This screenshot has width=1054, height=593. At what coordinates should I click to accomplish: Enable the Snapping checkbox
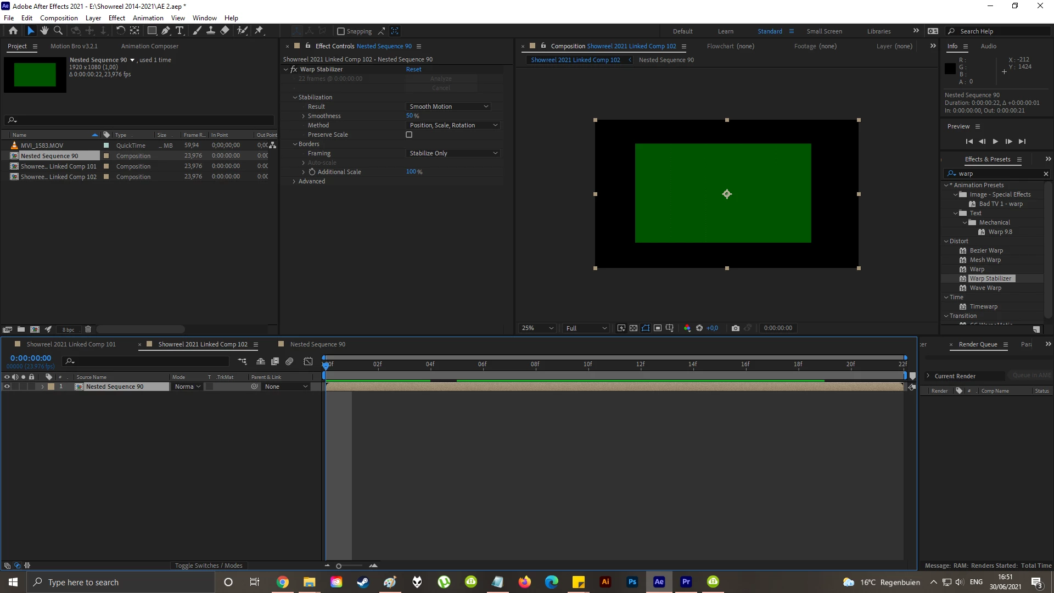(x=341, y=31)
